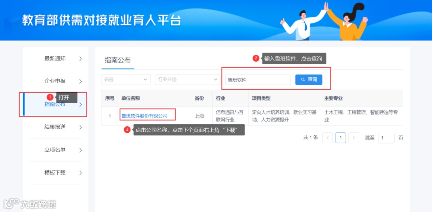Click the 查询 search button
The height and width of the screenshot is (212, 432).
tap(309, 80)
